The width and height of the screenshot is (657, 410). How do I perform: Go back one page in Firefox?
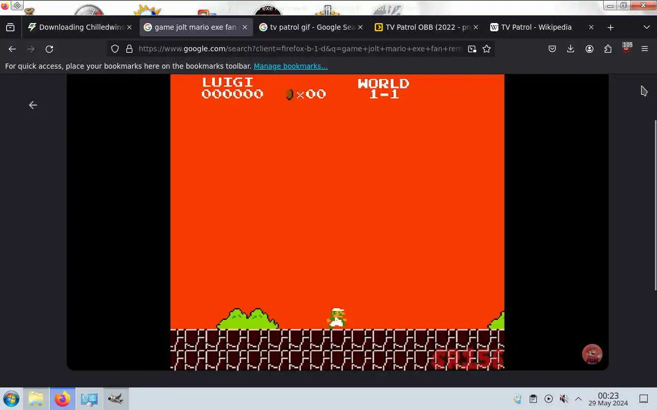[x=12, y=49]
